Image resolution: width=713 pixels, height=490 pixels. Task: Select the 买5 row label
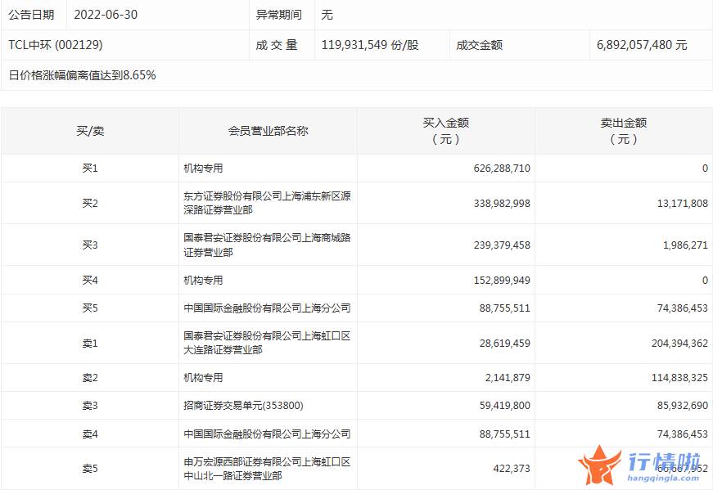coord(90,308)
